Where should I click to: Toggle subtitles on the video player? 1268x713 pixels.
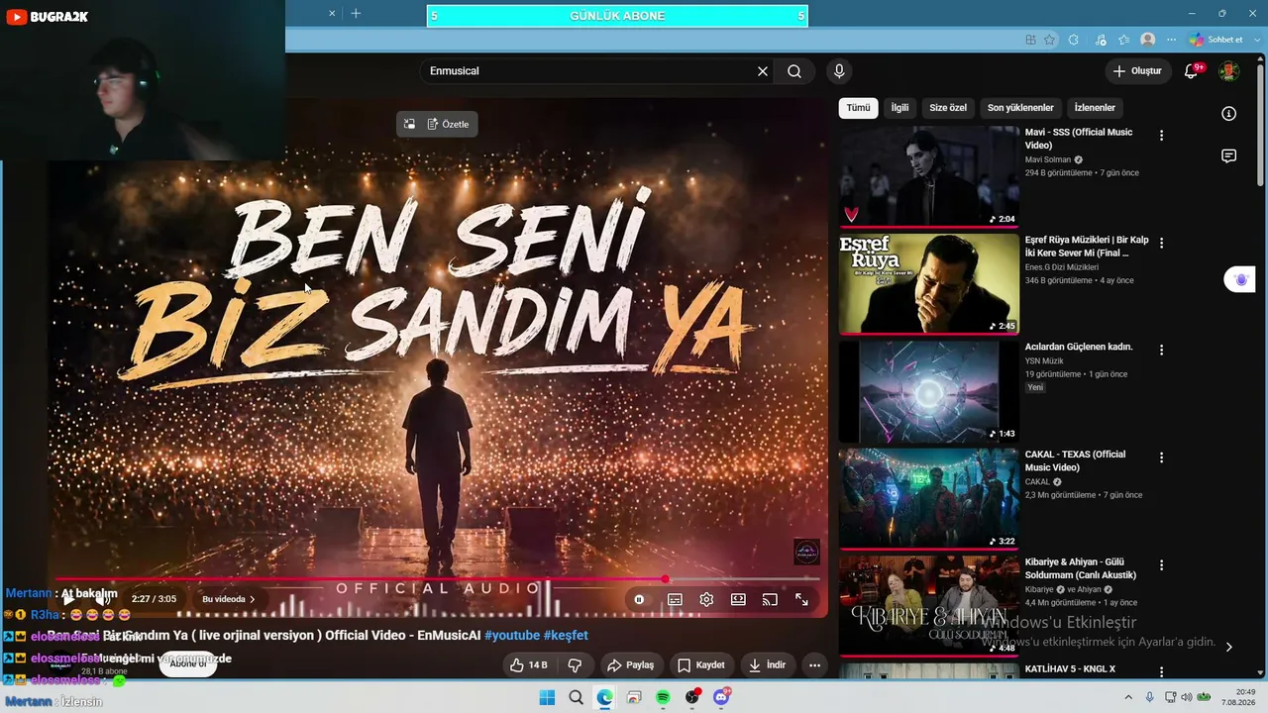tap(675, 599)
